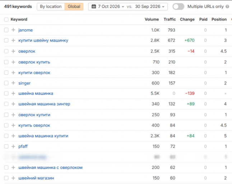
Task: Open the оверлок купить keyword link
Action: tap(34, 62)
